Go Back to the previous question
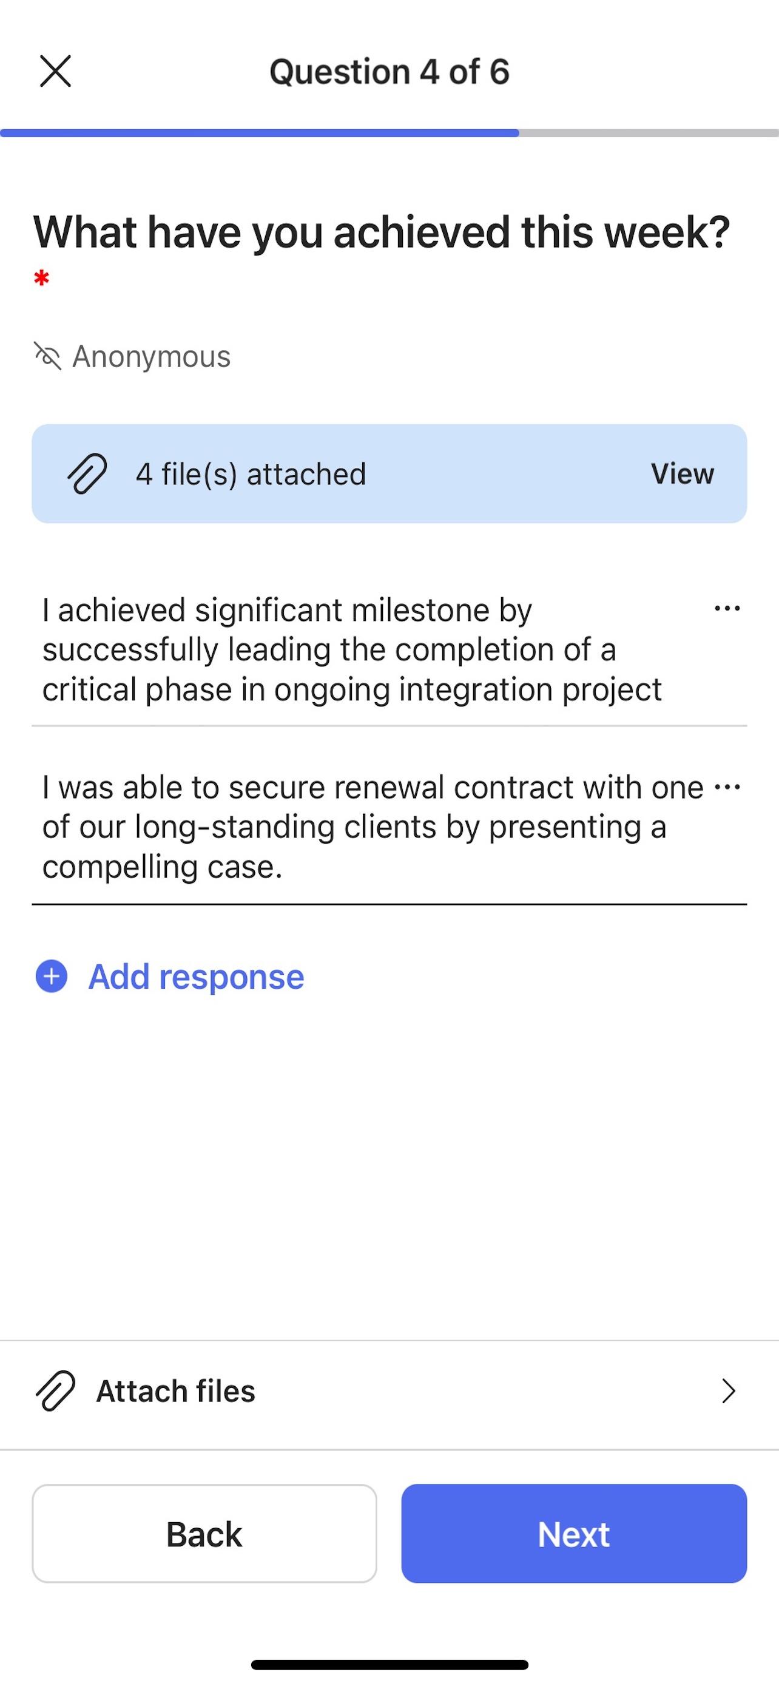779x1686 pixels. [x=204, y=1534]
